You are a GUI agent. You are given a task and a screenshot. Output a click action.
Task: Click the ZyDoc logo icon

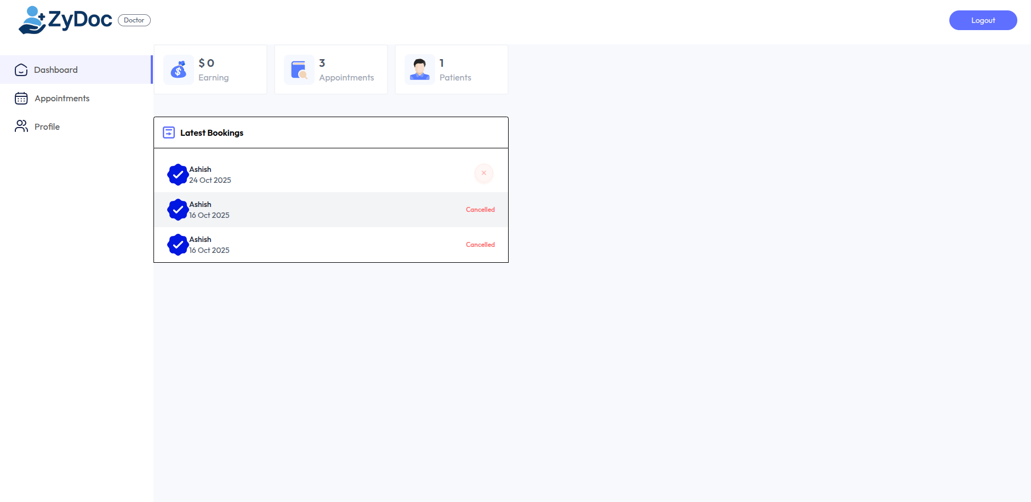click(32, 20)
